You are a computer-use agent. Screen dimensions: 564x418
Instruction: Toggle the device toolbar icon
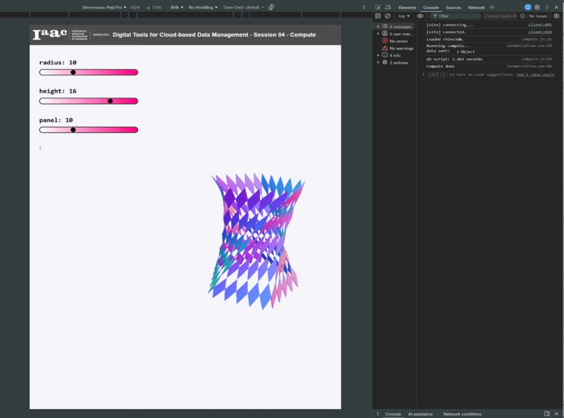coord(388,7)
